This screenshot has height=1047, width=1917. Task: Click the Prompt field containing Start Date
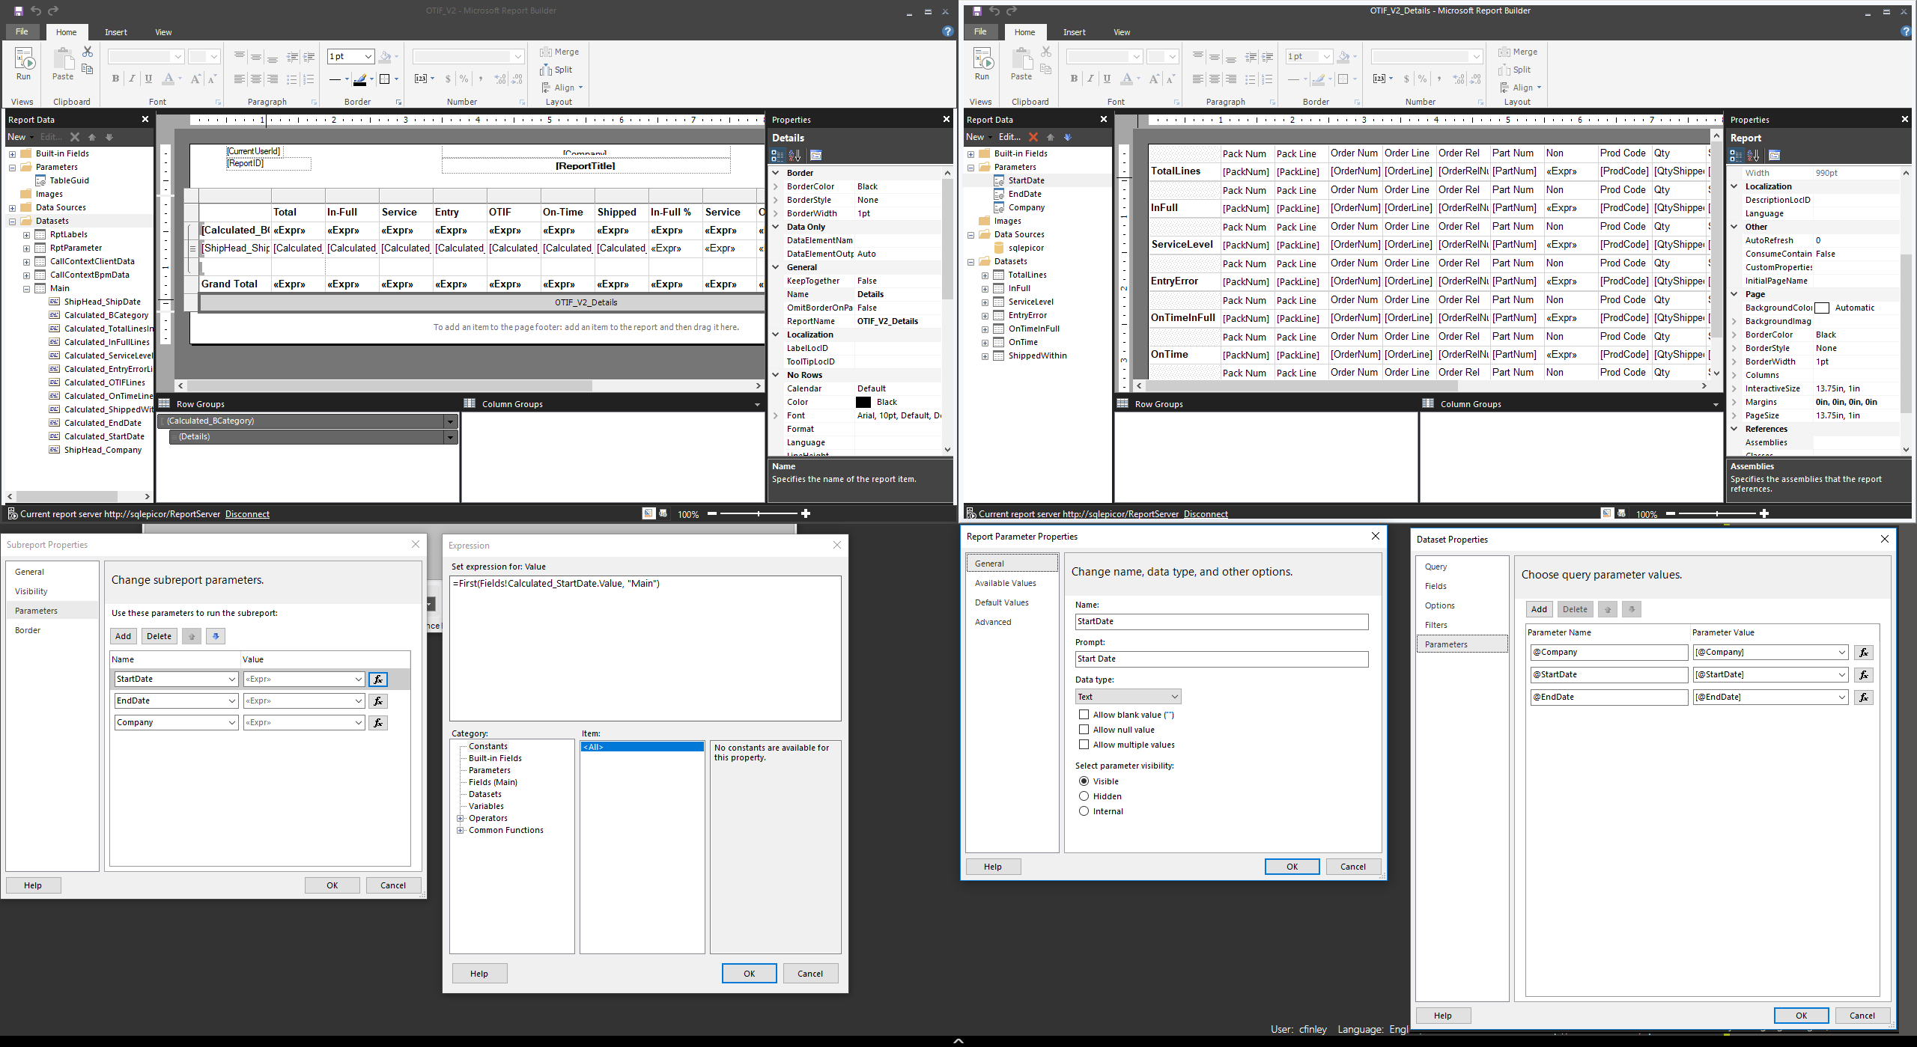click(x=1221, y=659)
